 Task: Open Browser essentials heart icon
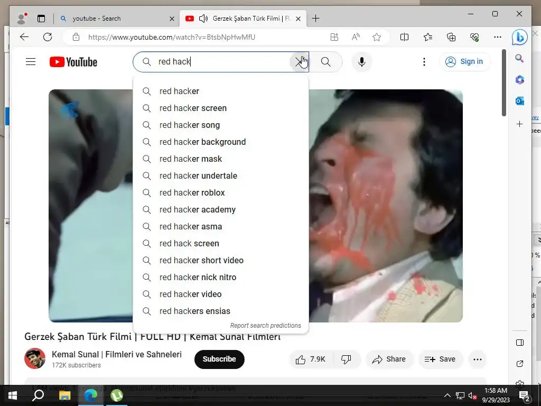[x=474, y=37]
